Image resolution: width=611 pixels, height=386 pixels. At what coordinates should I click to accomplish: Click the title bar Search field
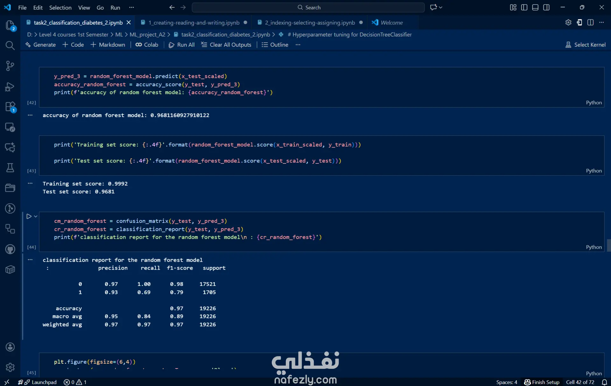(x=308, y=7)
